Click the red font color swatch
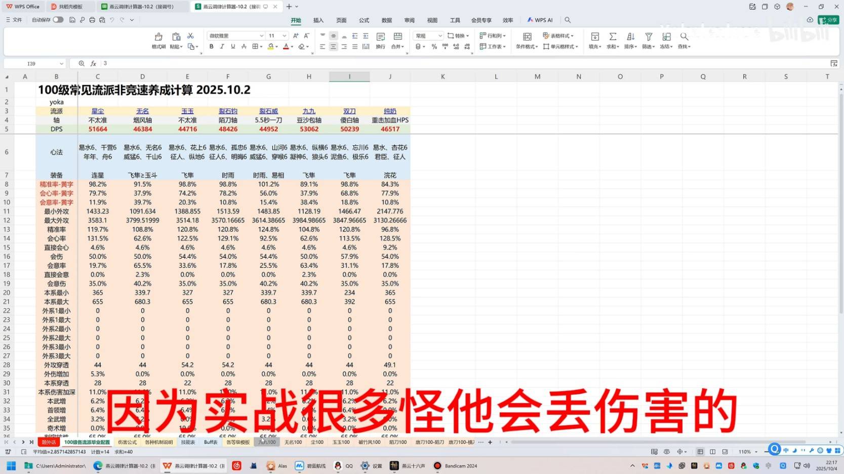This screenshot has height=474, width=844. (286, 47)
